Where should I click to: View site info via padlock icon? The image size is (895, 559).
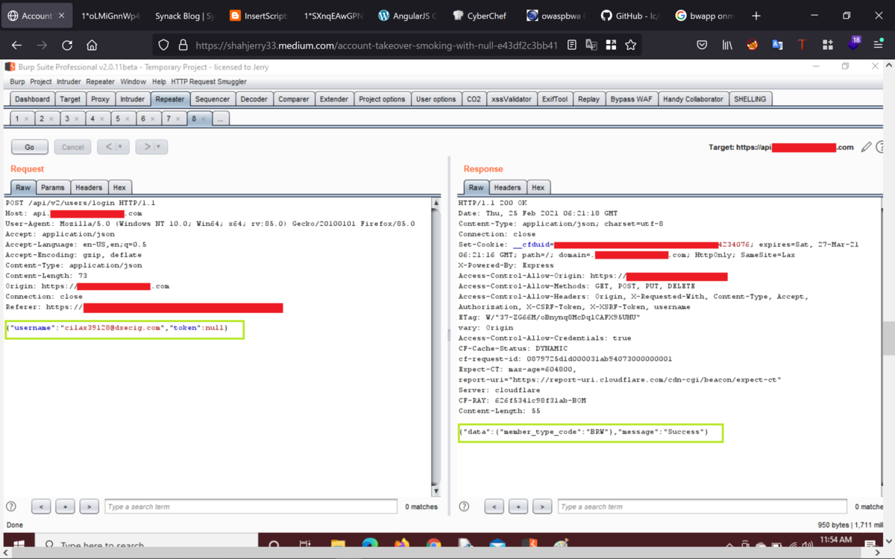click(183, 45)
